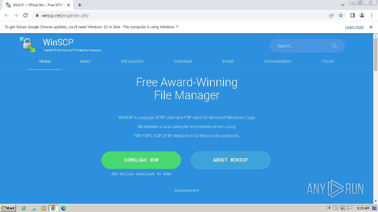Click the green DOWNLOAD NOW button
The width and height of the screenshot is (378, 212).
141,160
